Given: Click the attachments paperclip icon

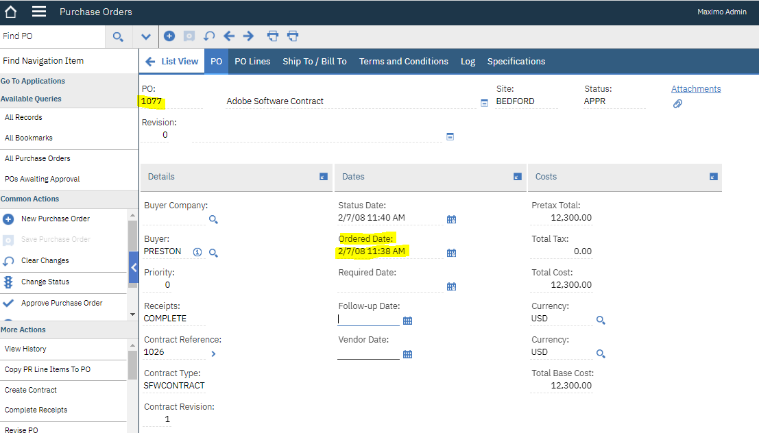Looking at the screenshot, I should tap(677, 103).
